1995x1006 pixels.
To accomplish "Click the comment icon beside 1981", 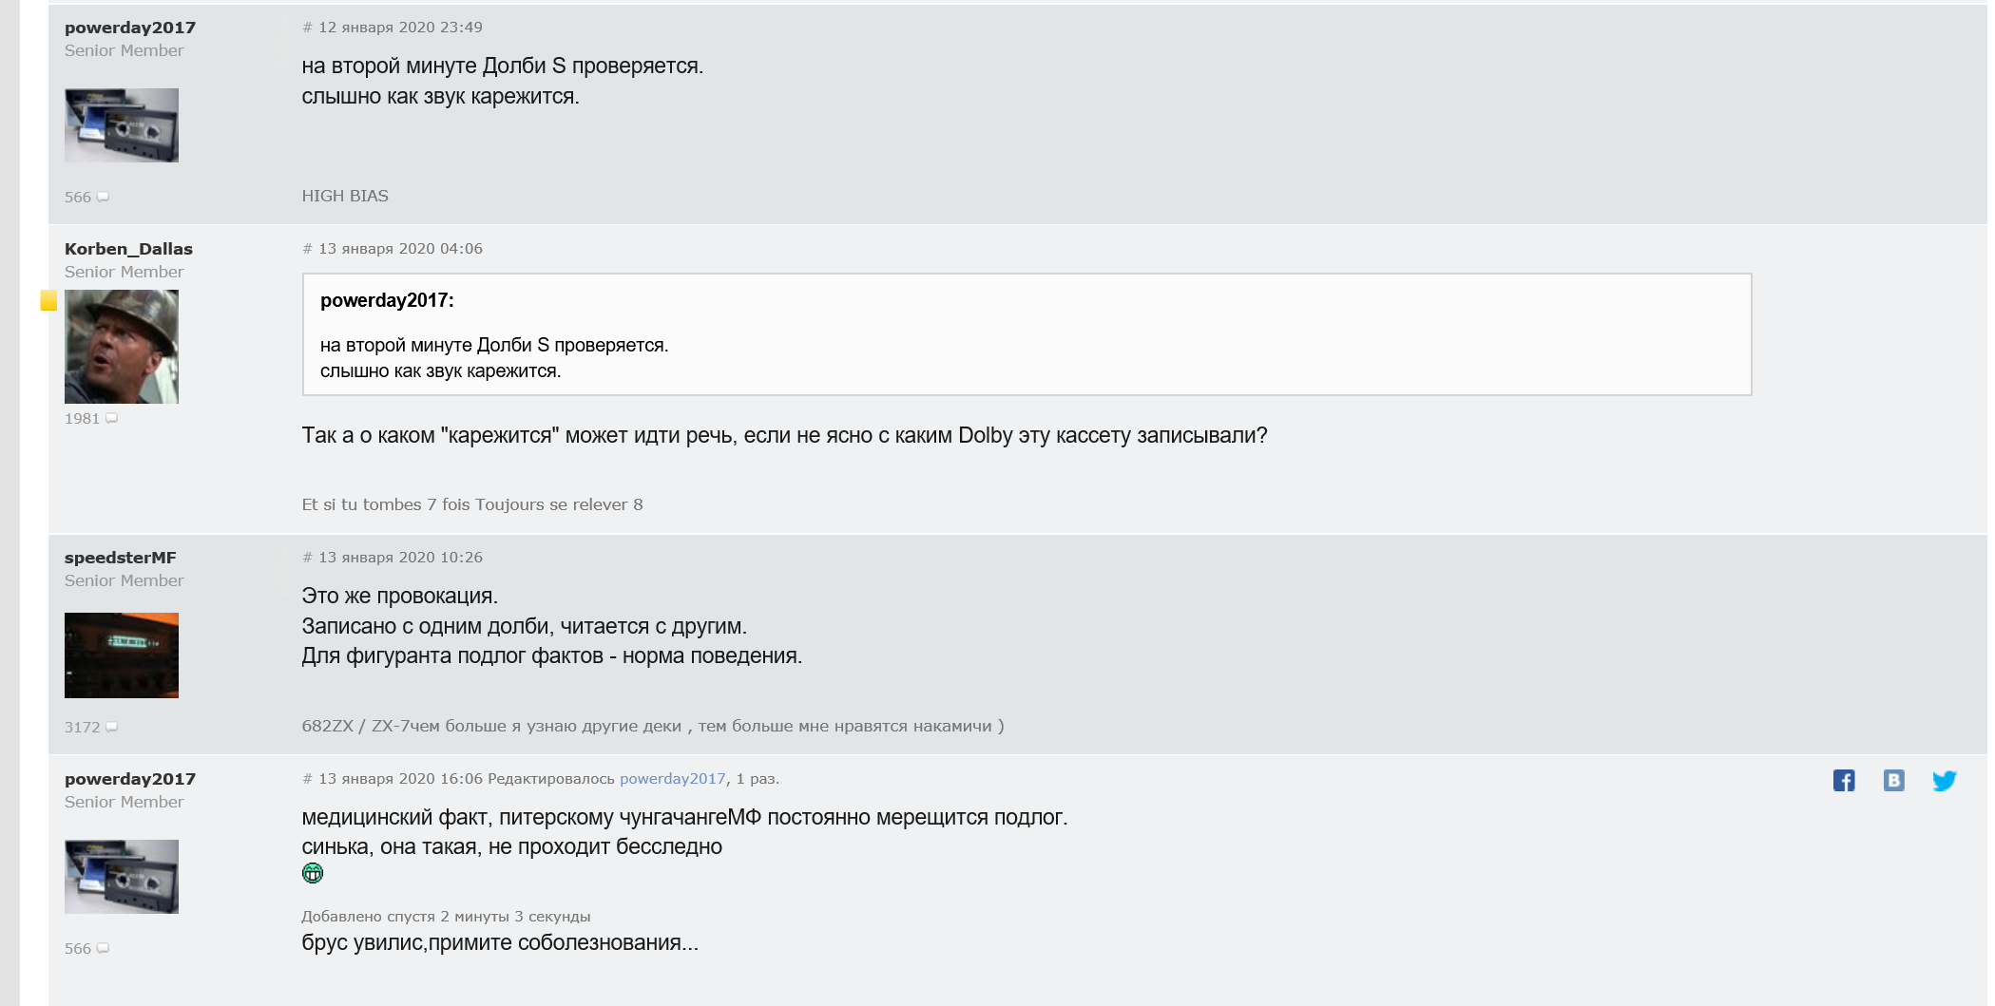I will pyautogui.click(x=112, y=419).
